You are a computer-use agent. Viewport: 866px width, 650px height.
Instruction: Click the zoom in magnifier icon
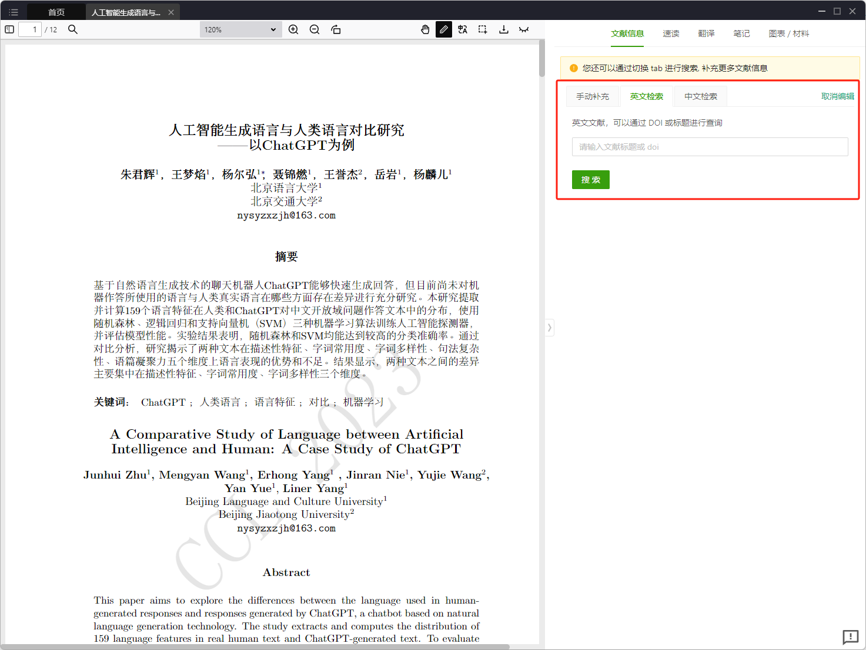click(293, 29)
